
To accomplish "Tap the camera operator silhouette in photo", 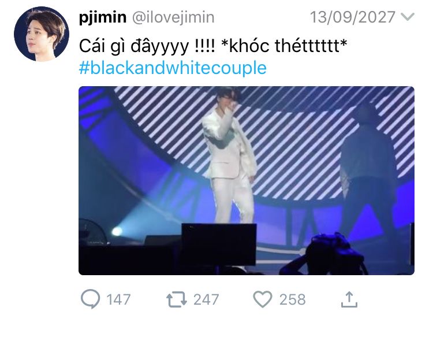I will coord(323,254).
